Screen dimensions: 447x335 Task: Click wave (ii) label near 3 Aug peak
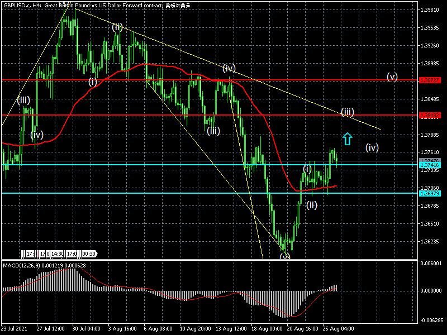tap(117, 27)
